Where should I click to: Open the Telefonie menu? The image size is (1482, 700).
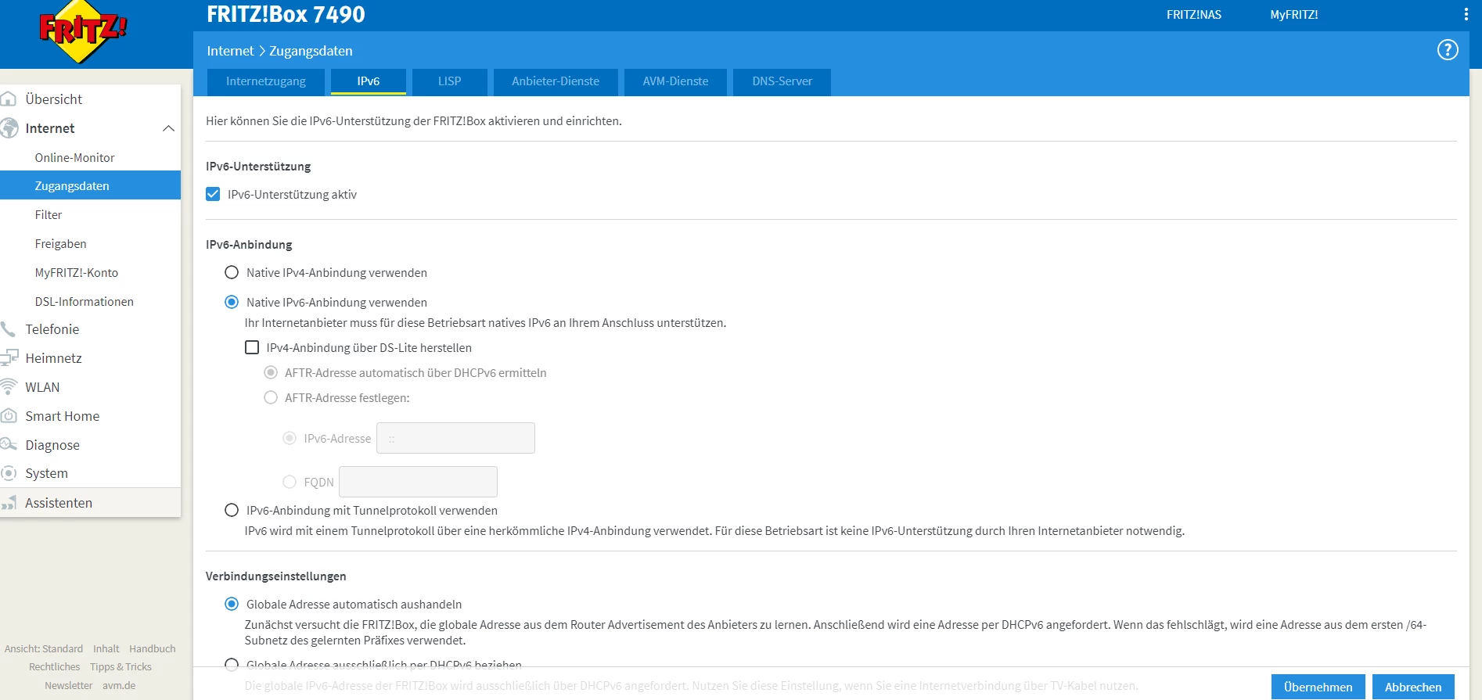tap(52, 329)
